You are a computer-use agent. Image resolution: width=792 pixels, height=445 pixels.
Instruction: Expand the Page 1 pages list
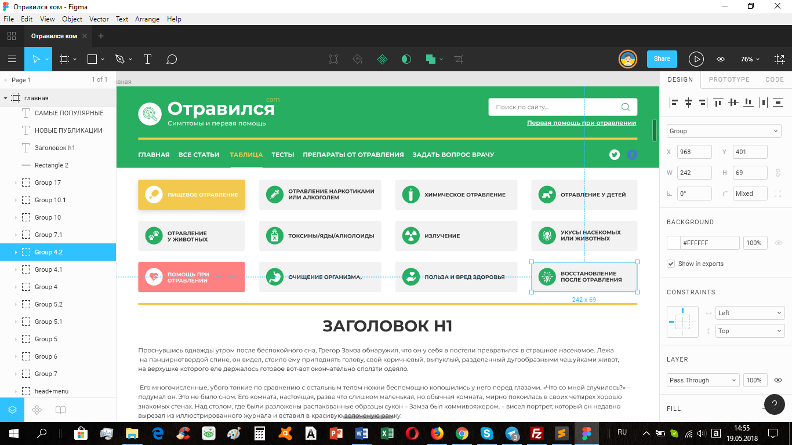5,80
